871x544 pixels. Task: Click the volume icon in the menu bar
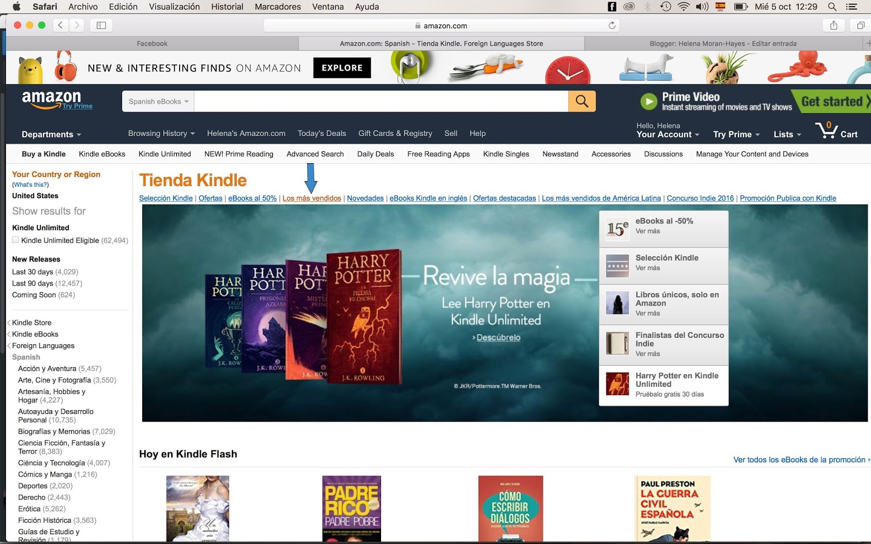coord(702,7)
